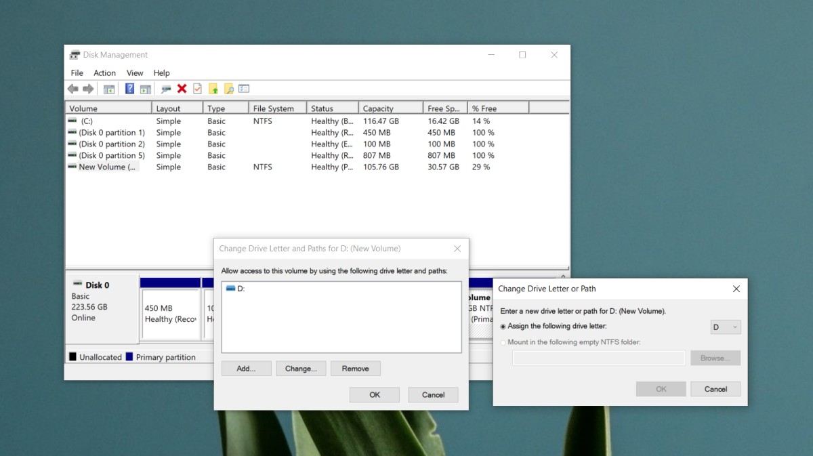This screenshot has height=456, width=813.
Task: Click the Forward arrow in the toolbar
Action: (x=88, y=89)
